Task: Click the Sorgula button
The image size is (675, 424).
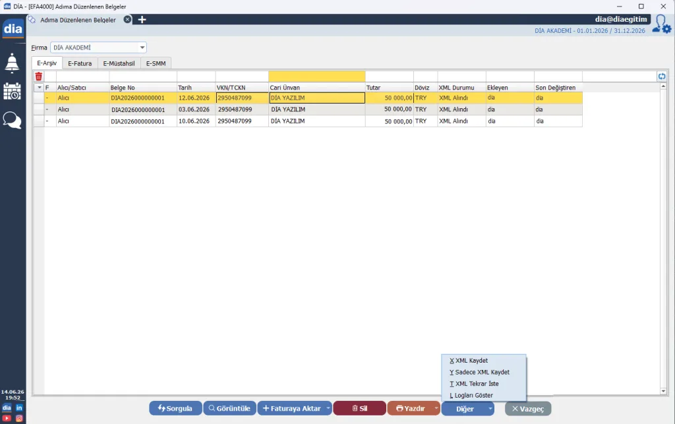Action: 175,408
